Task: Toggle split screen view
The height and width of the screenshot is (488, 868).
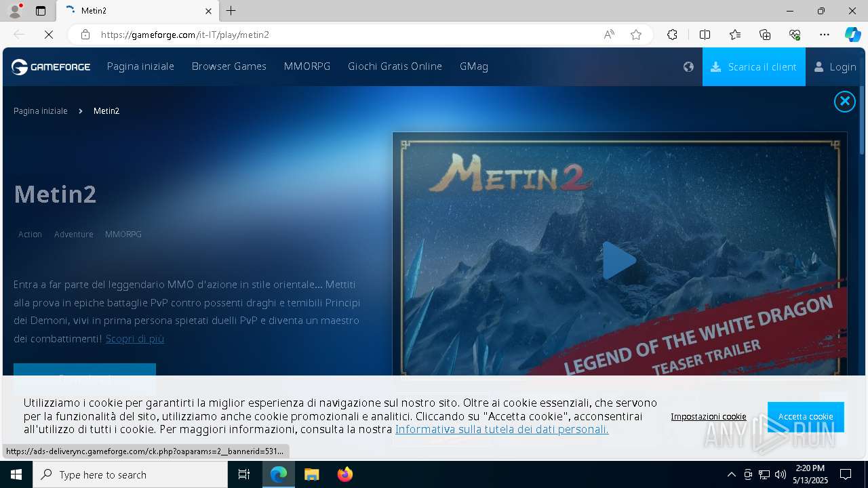Action: pos(705,35)
